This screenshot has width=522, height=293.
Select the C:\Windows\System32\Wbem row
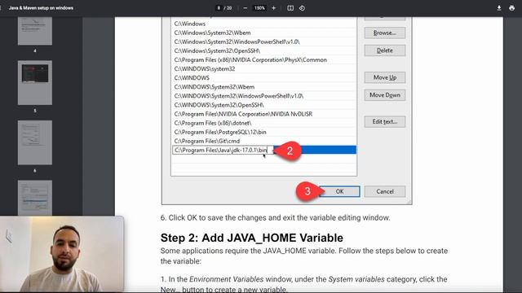(263, 33)
